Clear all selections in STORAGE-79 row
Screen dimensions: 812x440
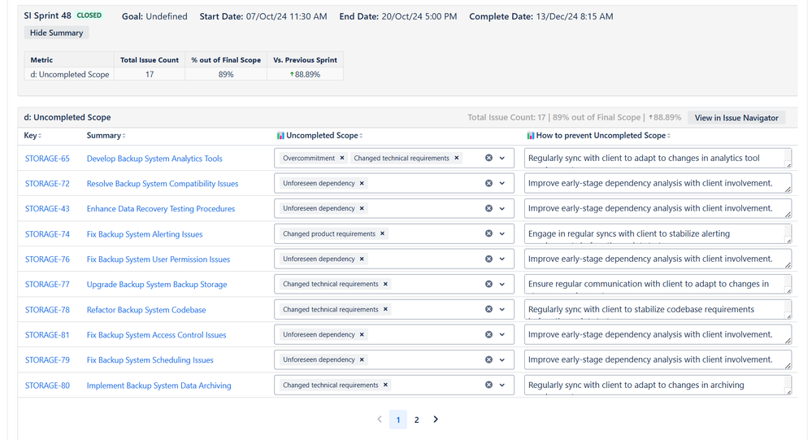[489, 359]
